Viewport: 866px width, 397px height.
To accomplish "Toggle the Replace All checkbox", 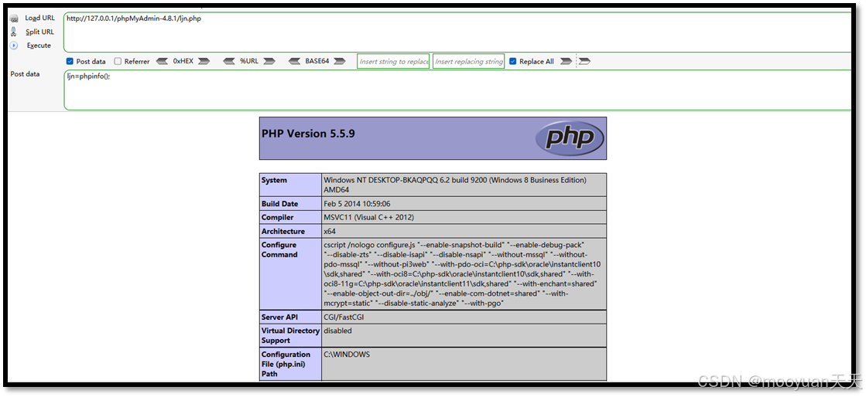I will coord(512,61).
